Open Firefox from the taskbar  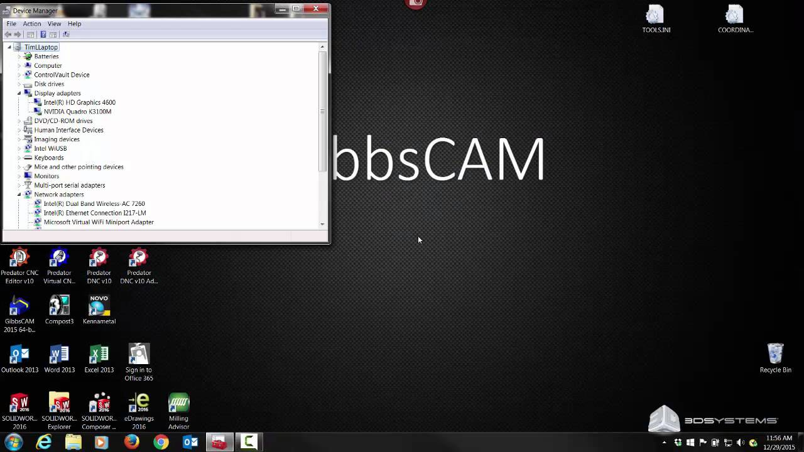131,442
